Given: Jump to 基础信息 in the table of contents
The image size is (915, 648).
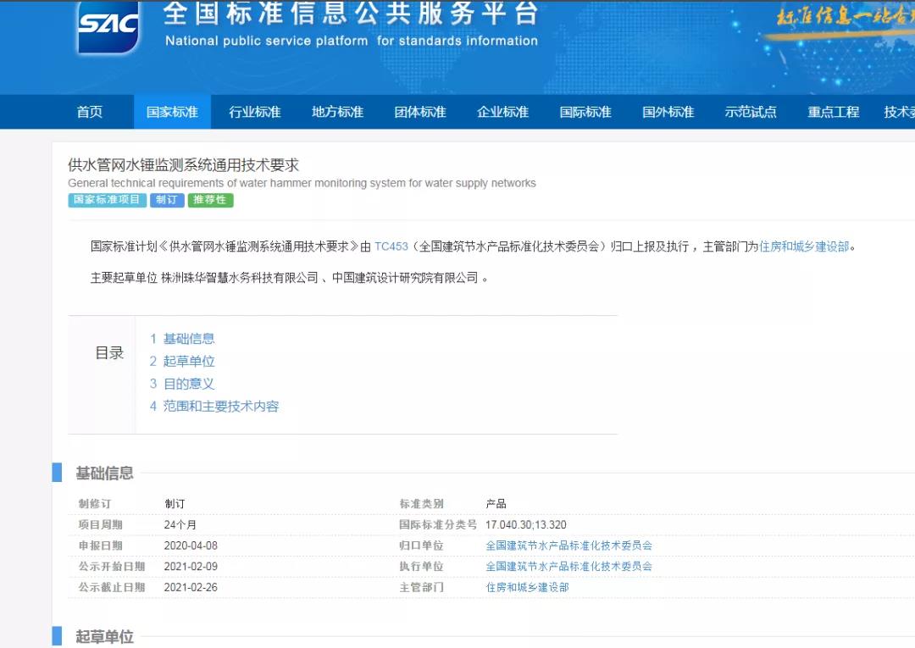Looking at the screenshot, I should pyautogui.click(x=189, y=339).
